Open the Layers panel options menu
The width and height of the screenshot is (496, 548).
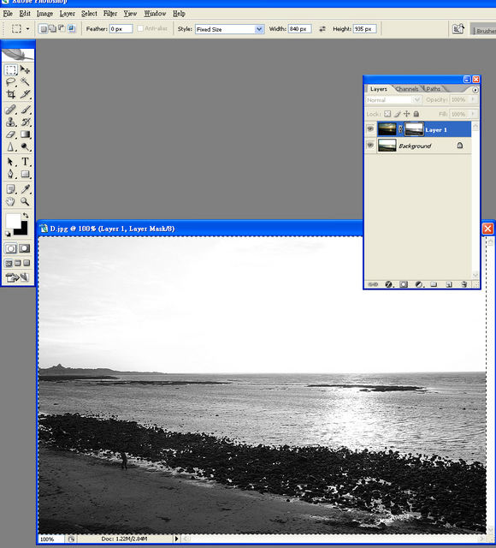point(475,90)
